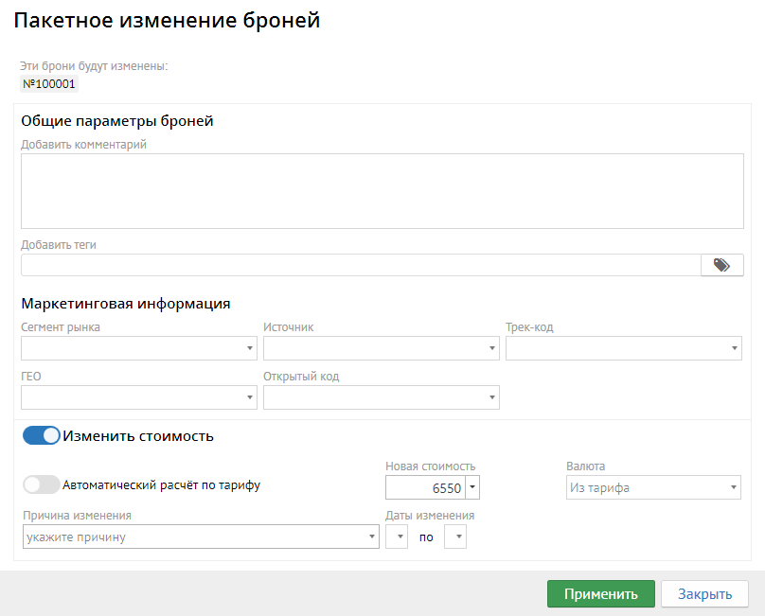Open the start date picker before 'по'
The height and width of the screenshot is (616, 765).
tap(398, 537)
